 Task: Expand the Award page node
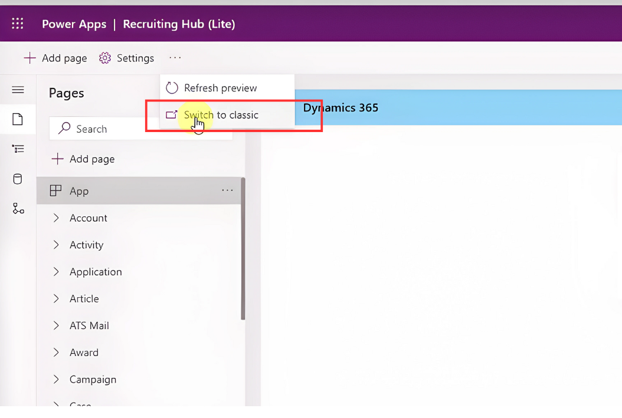click(56, 353)
